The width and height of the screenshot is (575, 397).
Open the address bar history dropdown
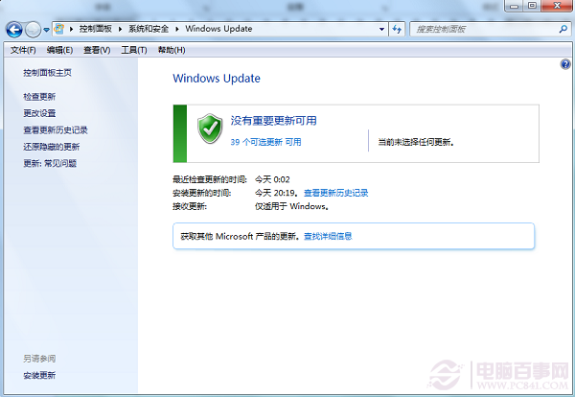pyautogui.click(x=381, y=29)
